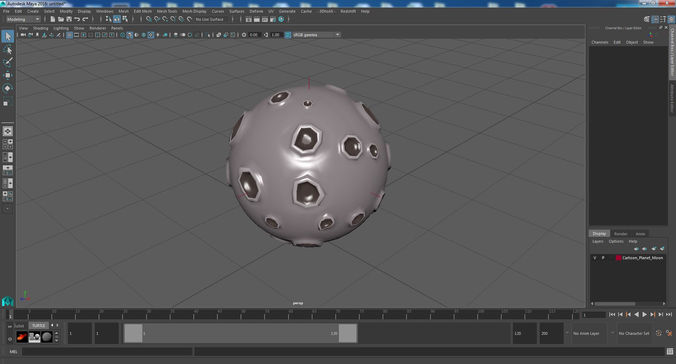This screenshot has height=364, width=676.
Task: Open the Shading panel menu
Action: [41, 28]
